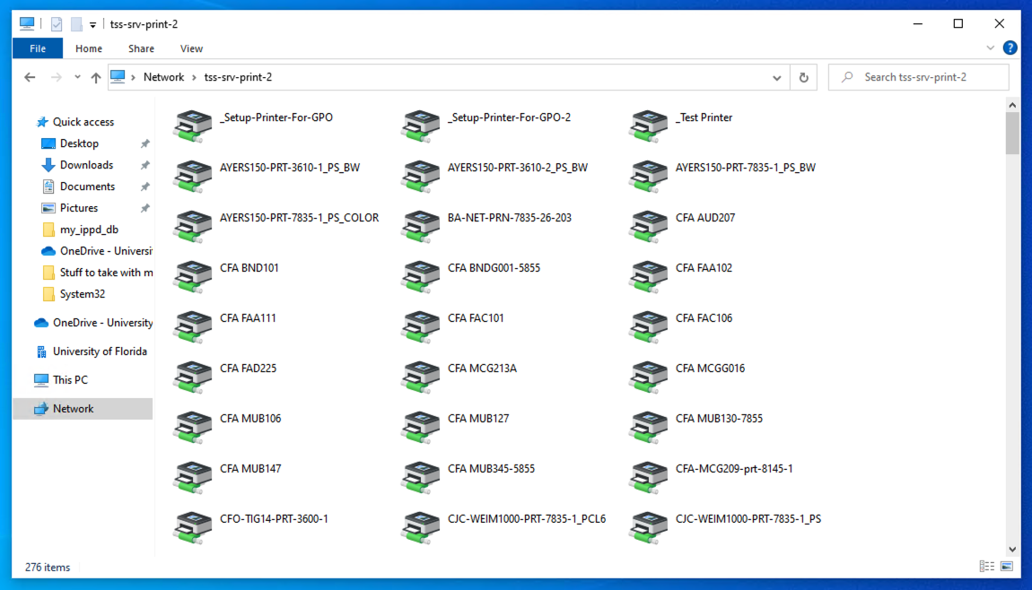This screenshot has height=590, width=1032.
Task: Expand the Network chevron in address bar
Action: (194, 78)
